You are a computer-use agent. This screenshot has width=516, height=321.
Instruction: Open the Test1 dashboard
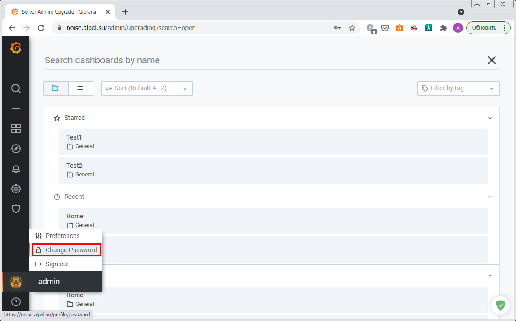pyautogui.click(x=74, y=137)
